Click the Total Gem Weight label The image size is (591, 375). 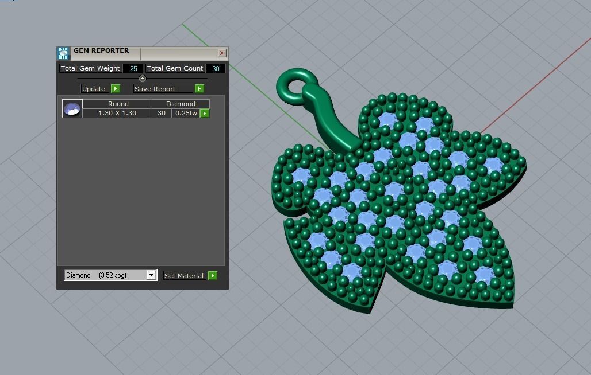(x=90, y=68)
